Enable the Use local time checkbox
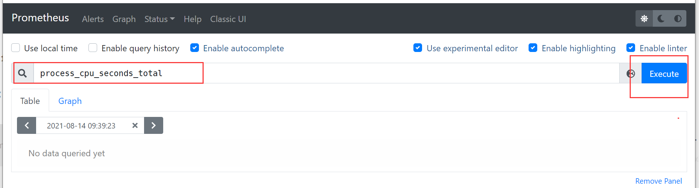699x188 pixels. tap(16, 48)
